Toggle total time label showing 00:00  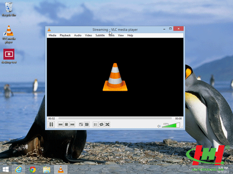[178, 118]
